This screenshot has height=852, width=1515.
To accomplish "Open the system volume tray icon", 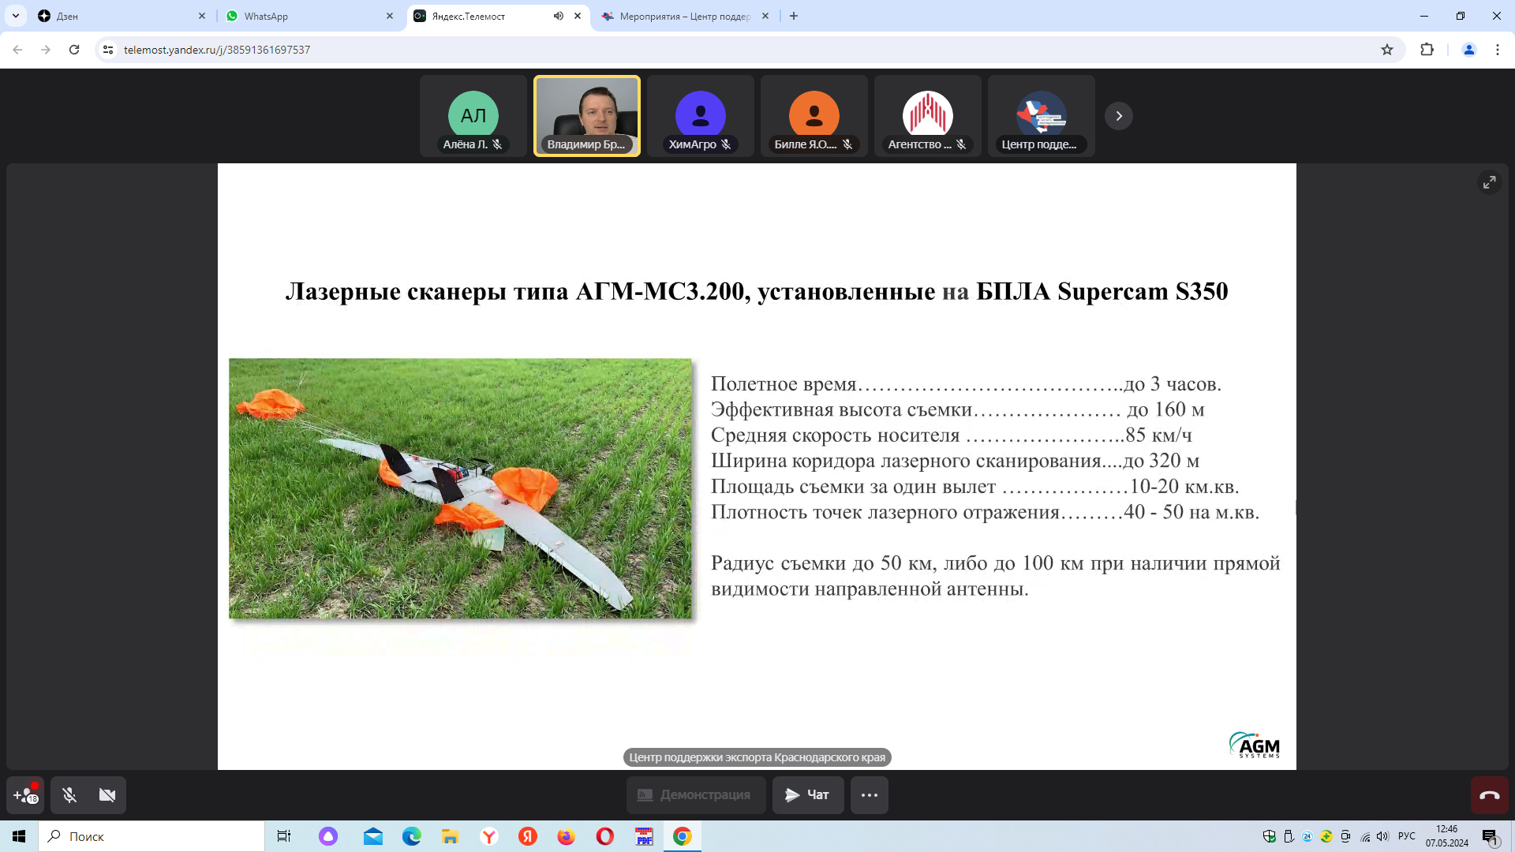I will tap(1382, 836).
